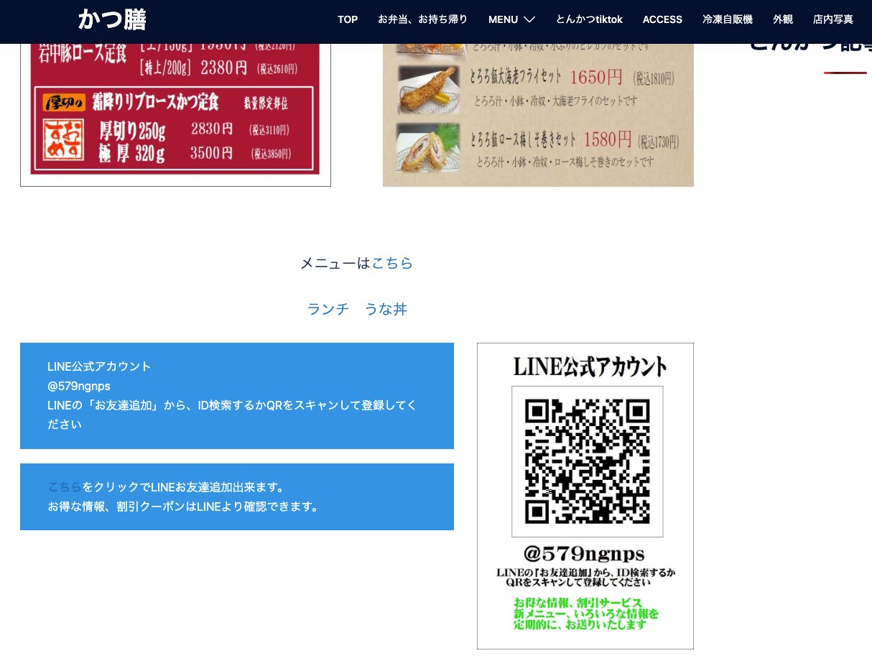Select the @579ngnps ID text in blue box
This screenshot has width=872, height=661.
(79, 386)
